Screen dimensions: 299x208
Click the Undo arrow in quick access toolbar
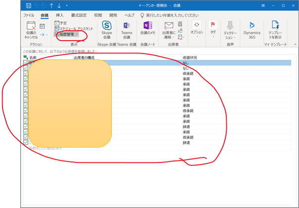(x=36, y=6)
